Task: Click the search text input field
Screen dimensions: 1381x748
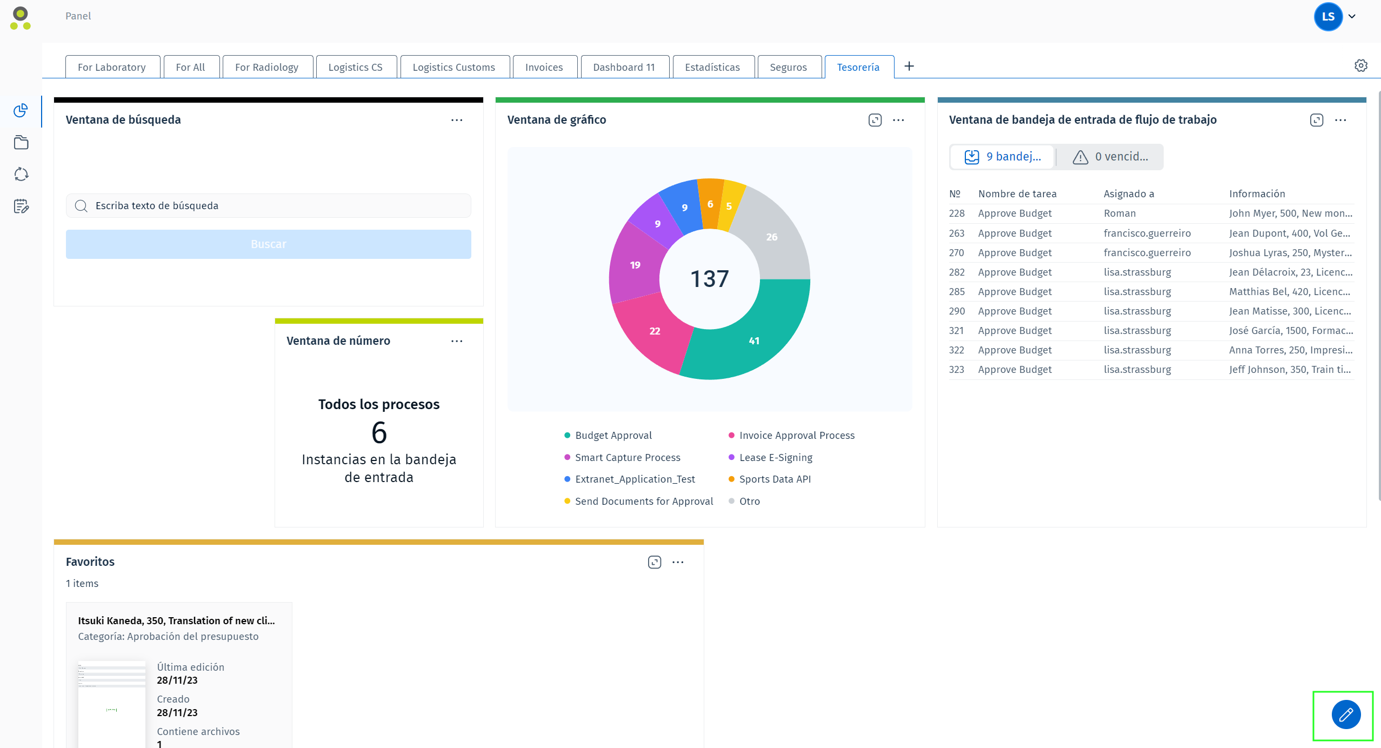Action: click(268, 205)
